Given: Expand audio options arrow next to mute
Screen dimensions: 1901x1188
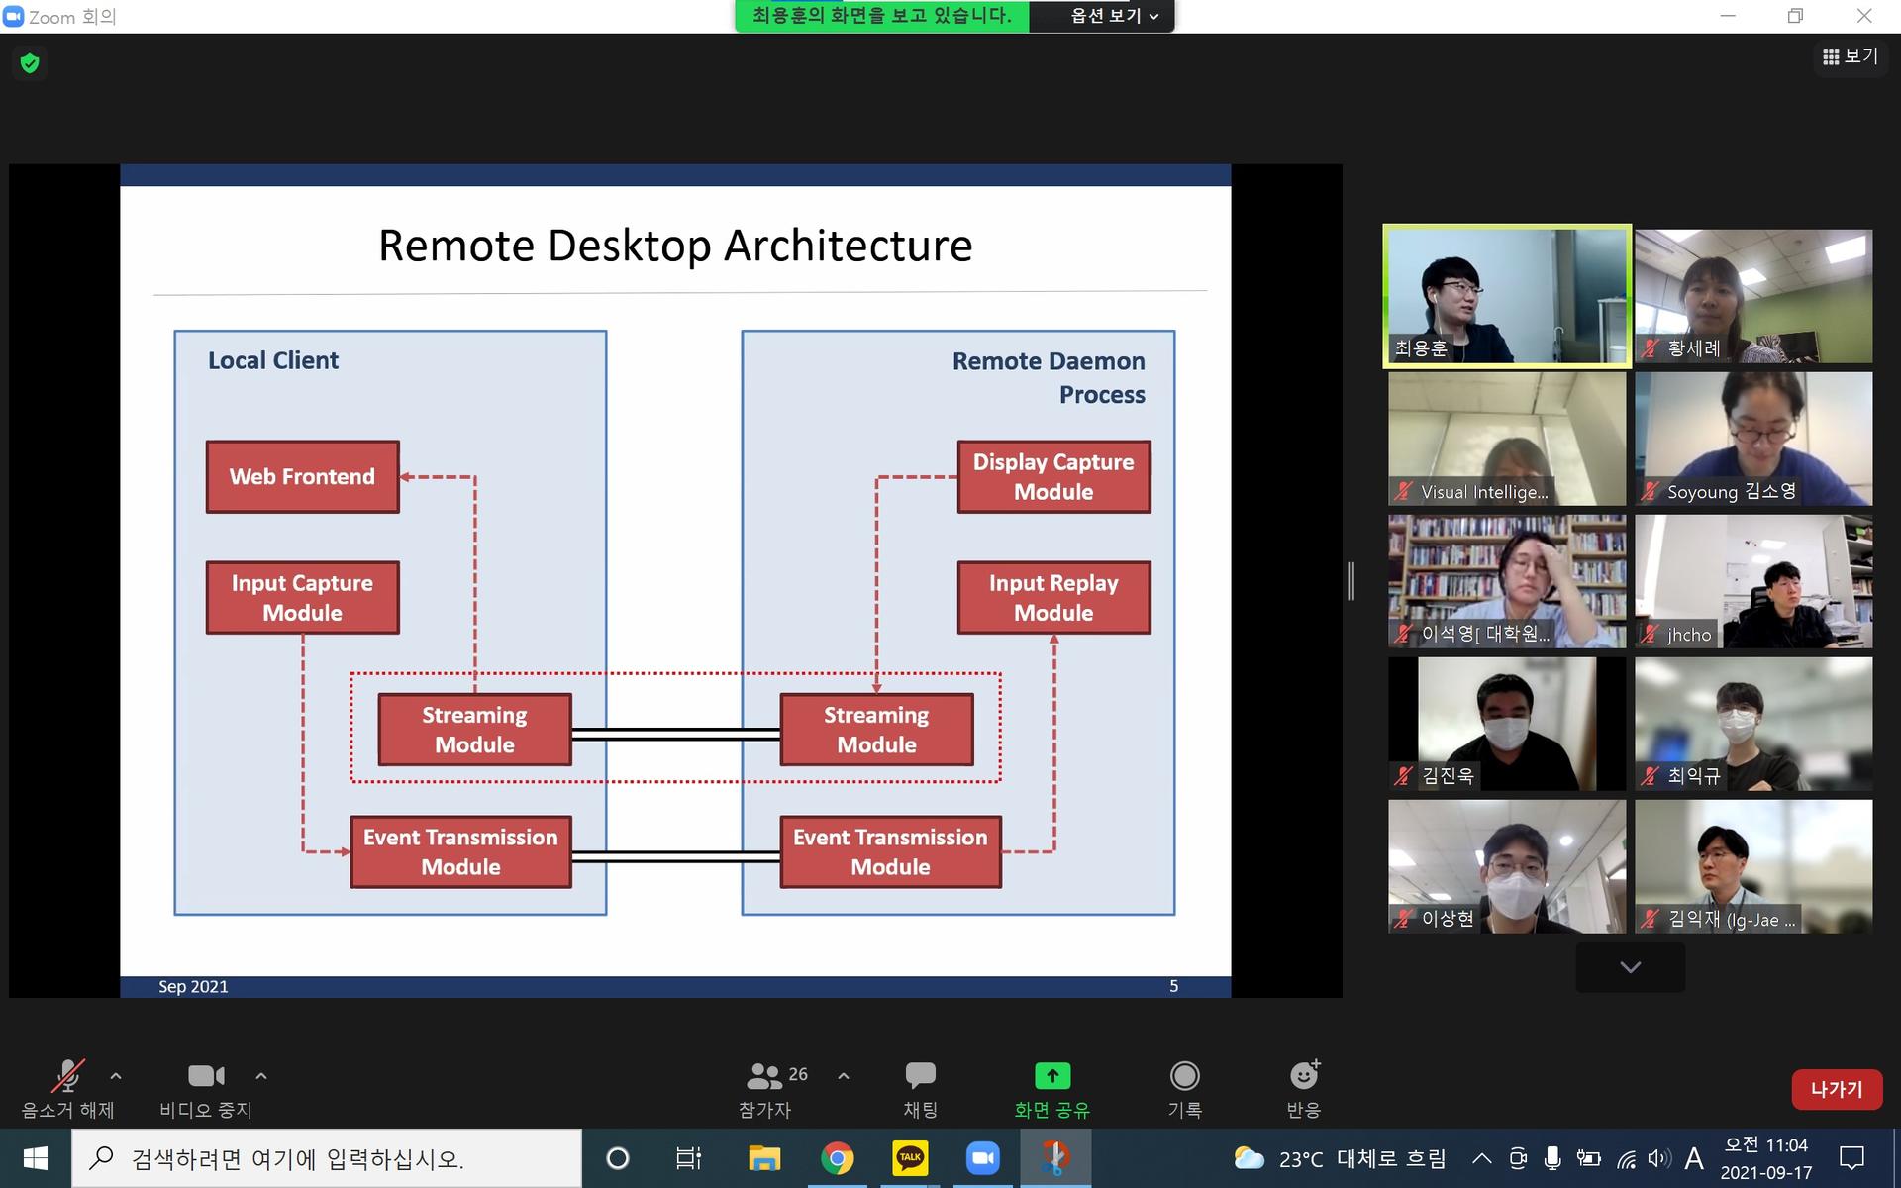Looking at the screenshot, I should (116, 1076).
